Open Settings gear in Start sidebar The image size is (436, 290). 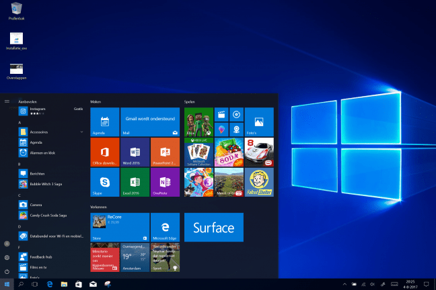(7, 258)
